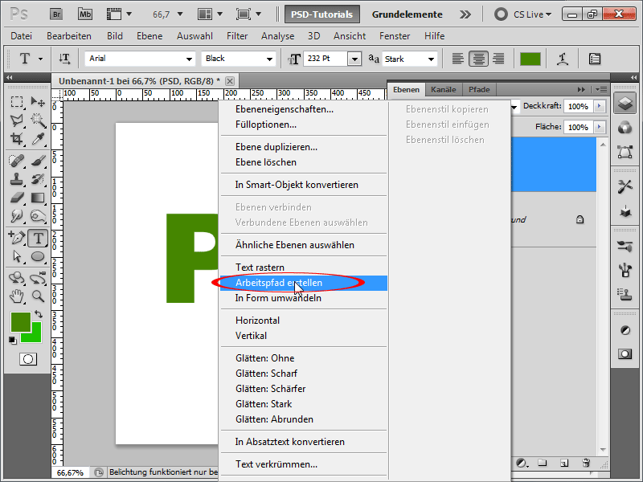Select the Magic Wand tool
Image resolution: width=643 pixels, height=482 pixels.
coord(38,120)
